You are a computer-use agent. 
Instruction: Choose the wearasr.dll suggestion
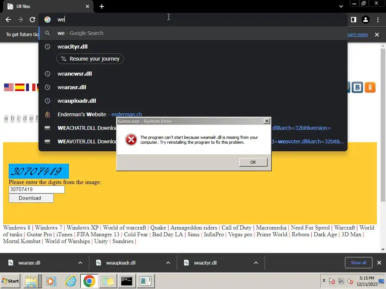tap(193, 87)
